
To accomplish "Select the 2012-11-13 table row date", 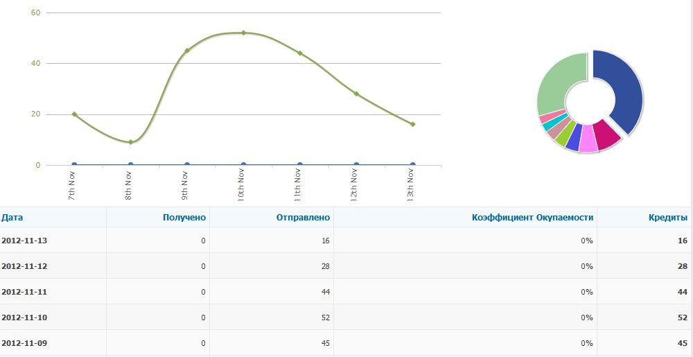I will click(x=24, y=241).
